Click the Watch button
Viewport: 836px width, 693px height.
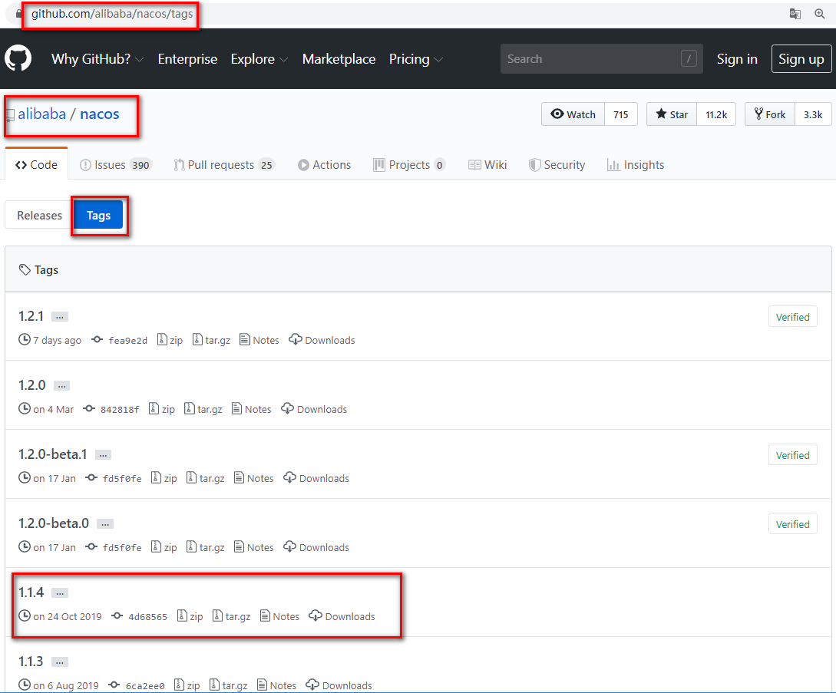tap(573, 114)
